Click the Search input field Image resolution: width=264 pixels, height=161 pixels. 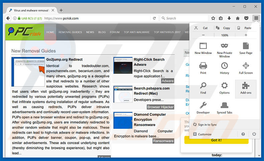click(x=184, y=18)
